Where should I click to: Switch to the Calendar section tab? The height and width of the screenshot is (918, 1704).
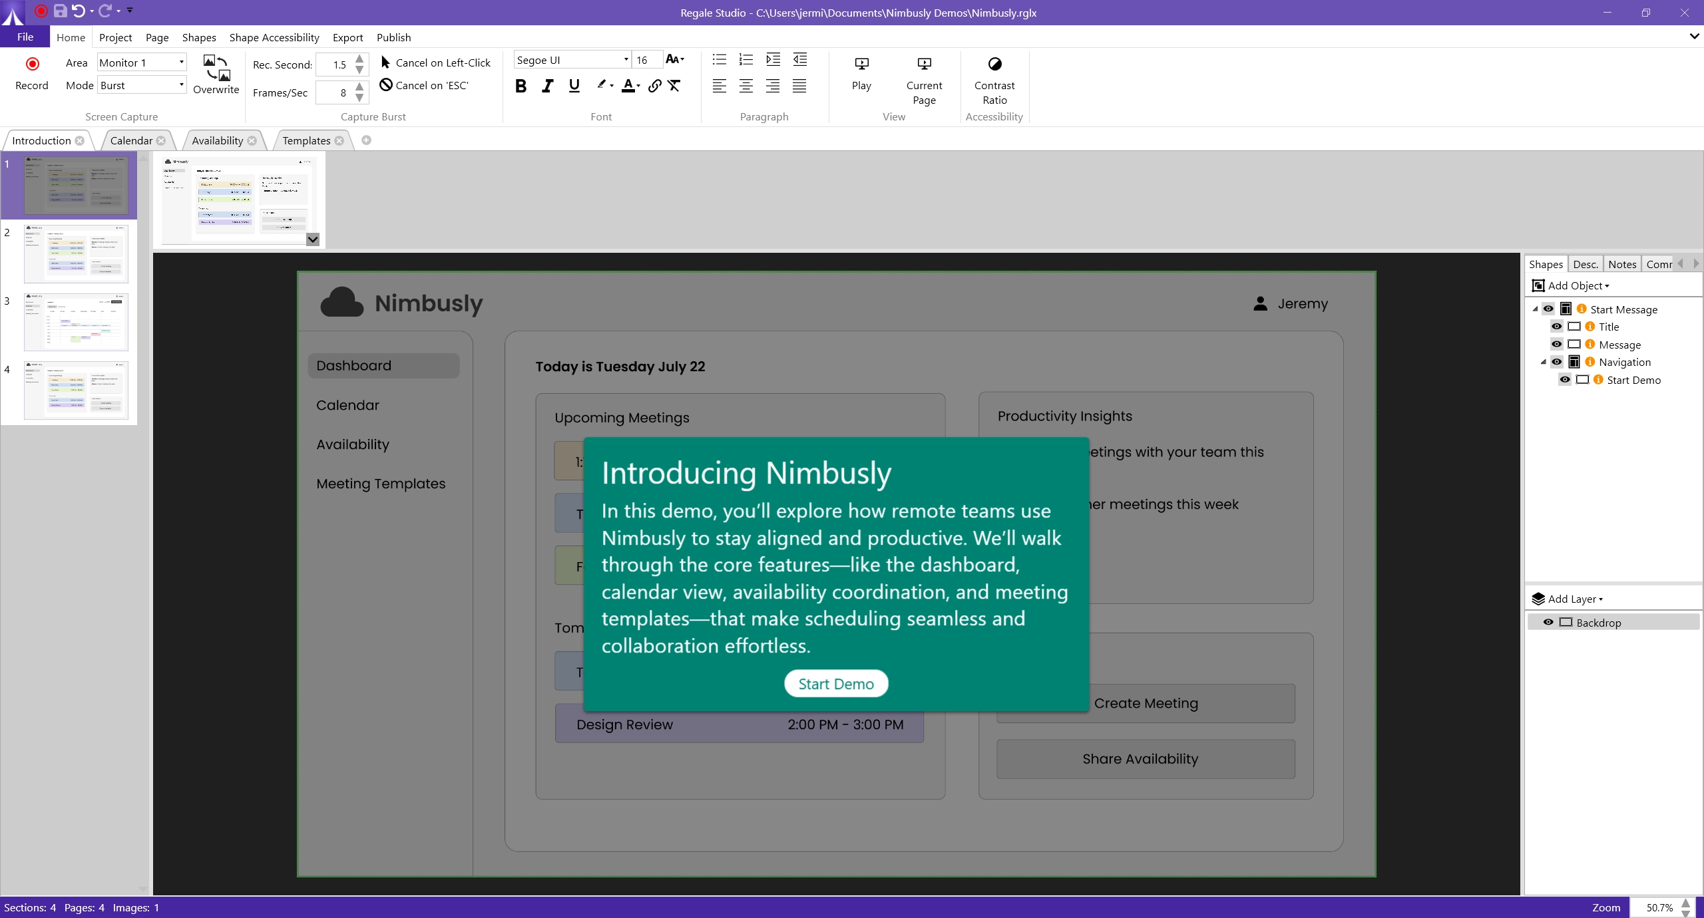point(131,140)
